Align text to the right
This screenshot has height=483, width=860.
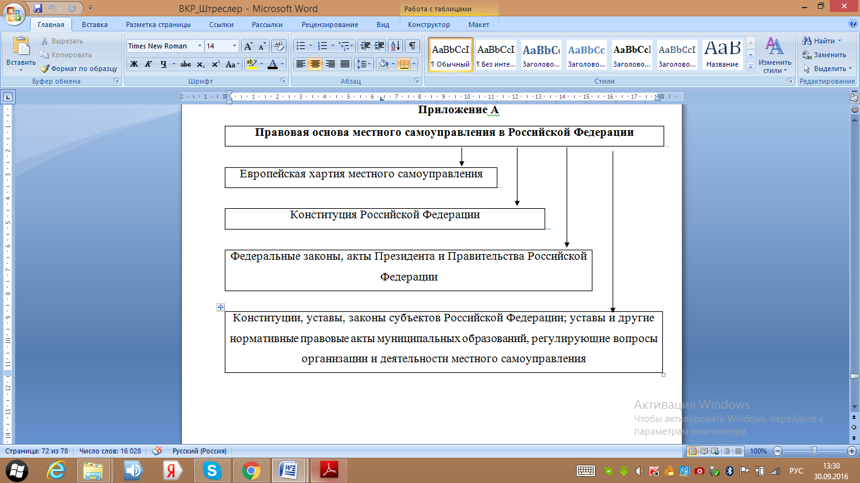330,64
